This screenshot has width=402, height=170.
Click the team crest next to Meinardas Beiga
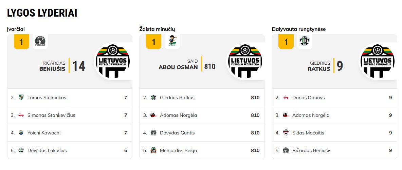tap(153, 150)
